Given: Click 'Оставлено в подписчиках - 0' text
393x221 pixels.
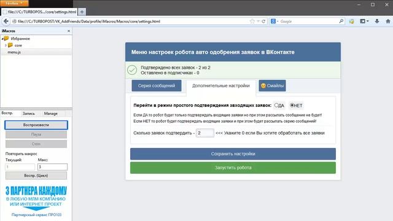Looking at the screenshot, I should pyautogui.click(x=170, y=72).
